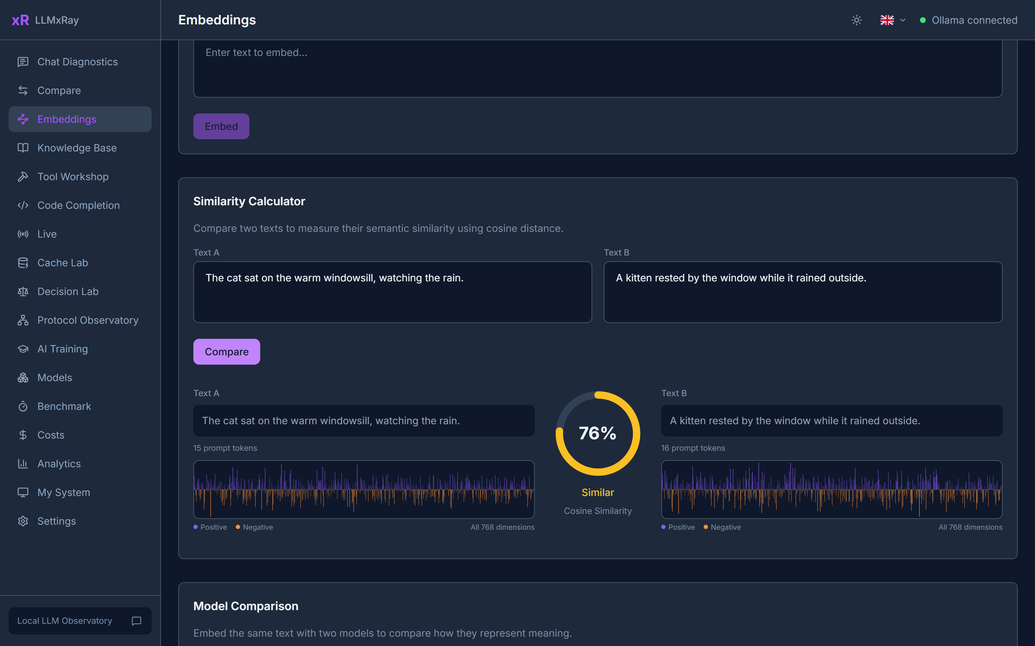Click the Model Comparison heading
Viewport: 1035px width, 646px height.
tap(246, 606)
